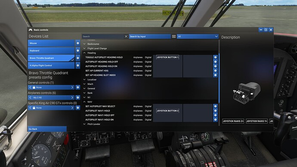Viewport: 297px width, 167px height.
Task: Click next arrow on Specific King Air preset
Action: click(x=72, y=108)
